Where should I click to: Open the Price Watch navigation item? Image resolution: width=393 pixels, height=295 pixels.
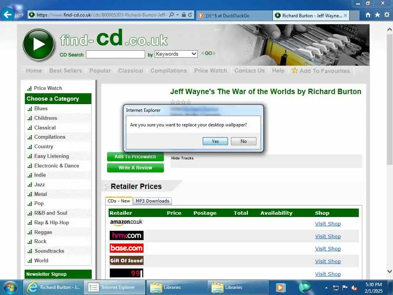click(211, 71)
